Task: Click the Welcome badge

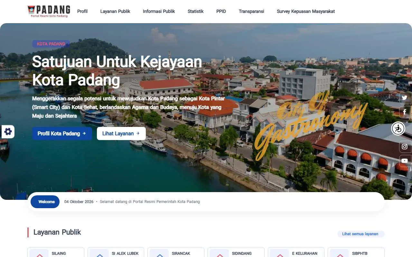Action: point(45,202)
